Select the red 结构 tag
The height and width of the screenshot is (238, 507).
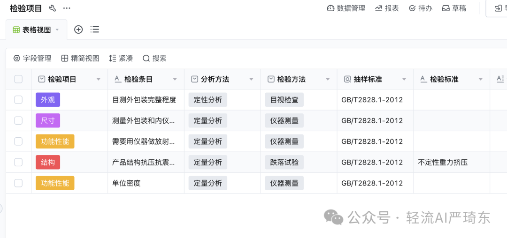pyautogui.click(x=48, y=162)
